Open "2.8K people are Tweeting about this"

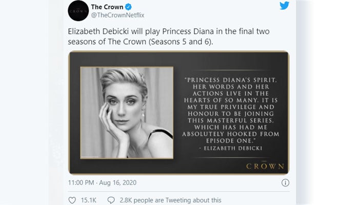point(170,200)
